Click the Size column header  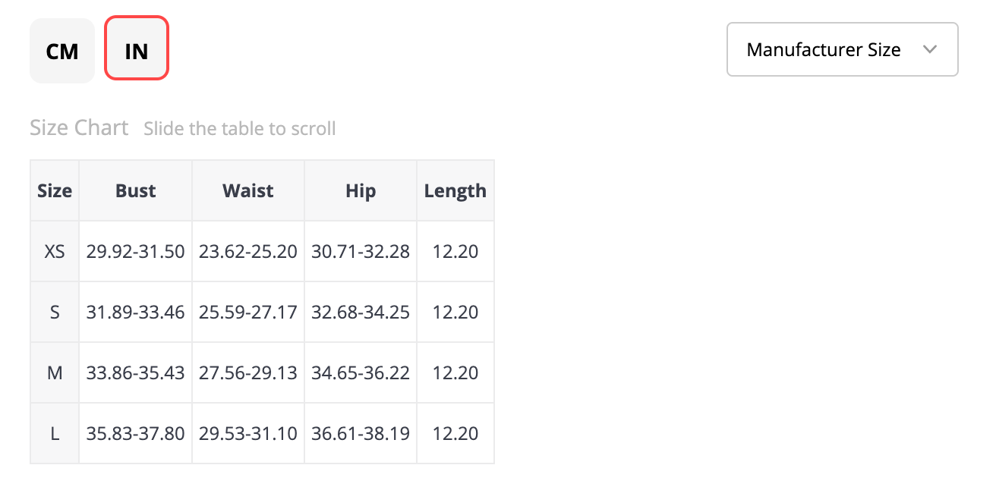tap(55, 191)
